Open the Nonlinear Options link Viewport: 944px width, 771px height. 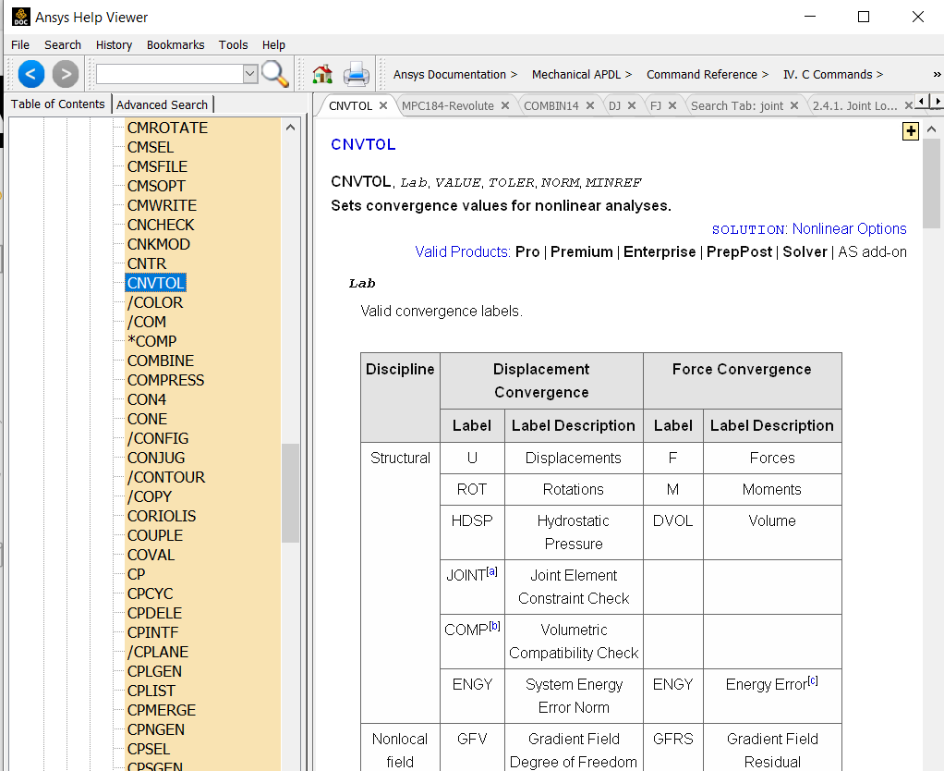(x=849, y=228)
